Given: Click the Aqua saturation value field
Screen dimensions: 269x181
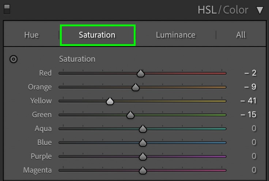Looking at the screenshot, I should (x=254, y=128).
